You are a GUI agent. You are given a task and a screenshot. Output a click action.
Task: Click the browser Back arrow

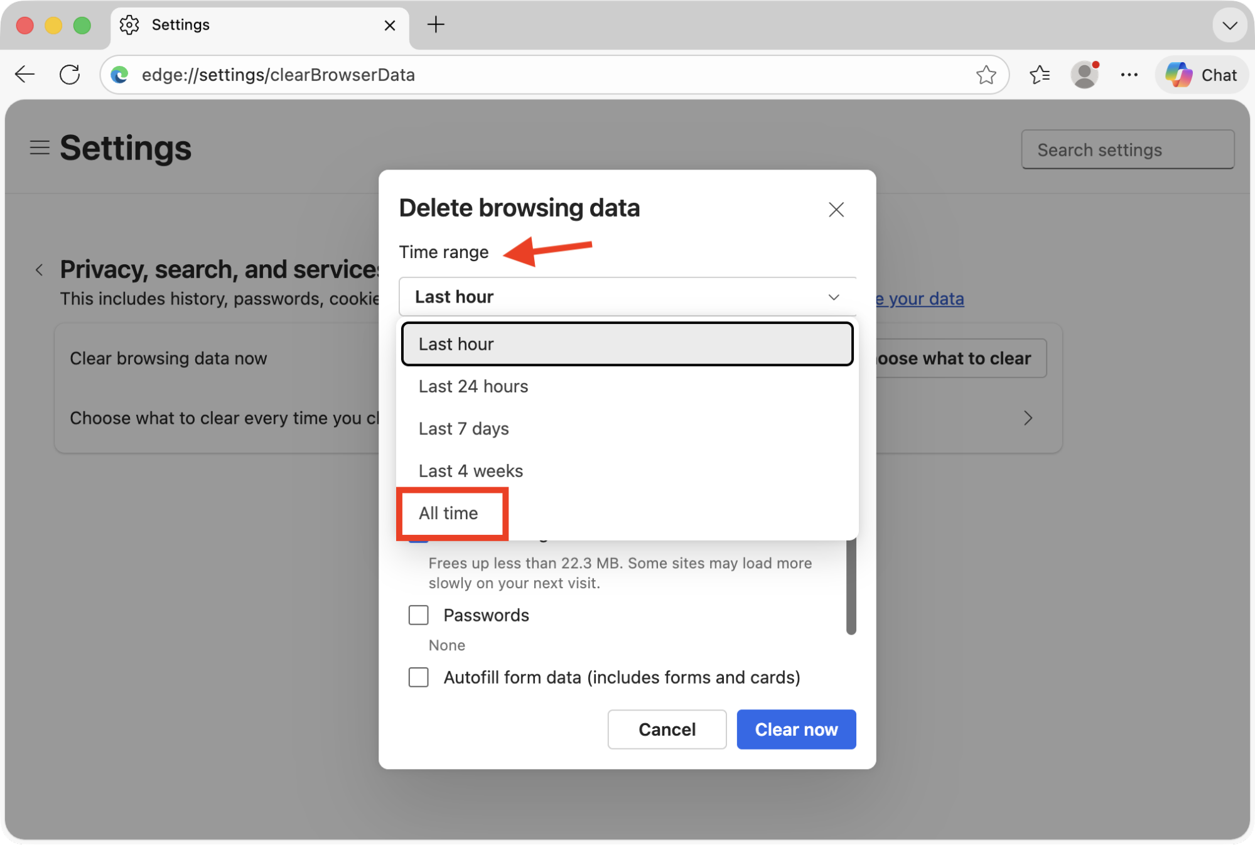(24, 74)
